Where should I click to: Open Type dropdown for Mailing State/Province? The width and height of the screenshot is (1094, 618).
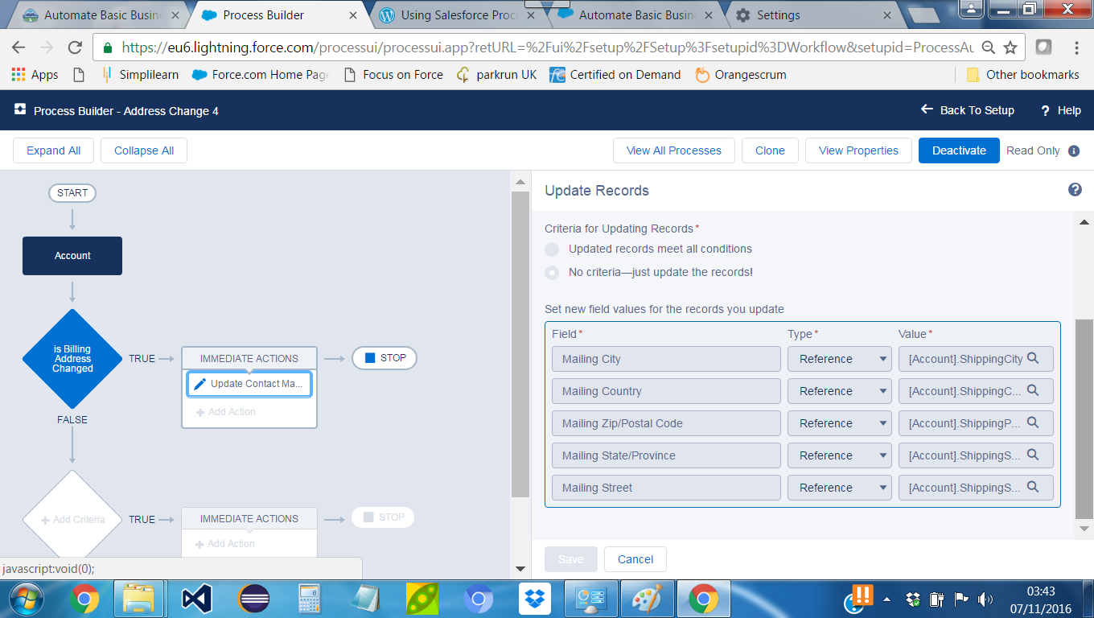[840, 455]
